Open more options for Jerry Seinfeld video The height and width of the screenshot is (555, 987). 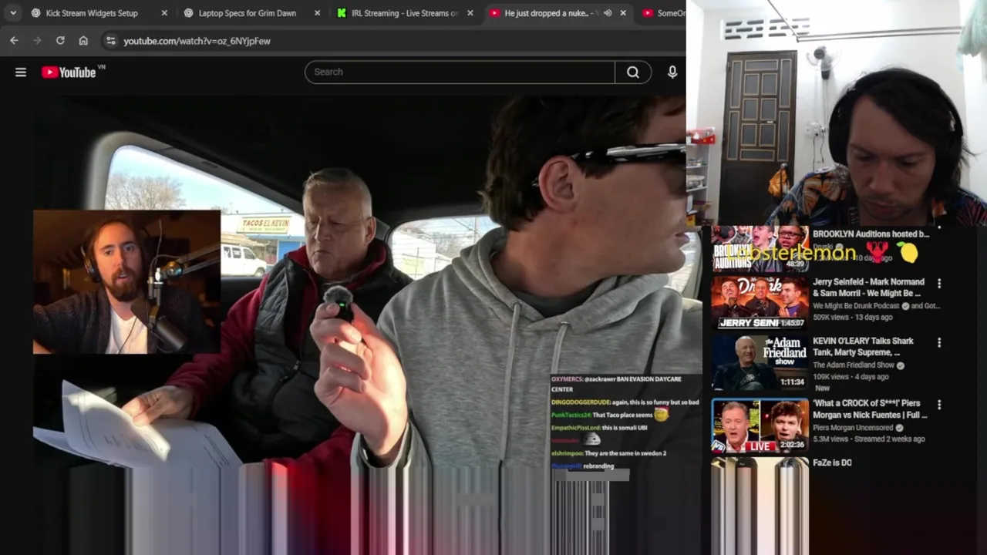pyautogui.click(x=939, y=284)
